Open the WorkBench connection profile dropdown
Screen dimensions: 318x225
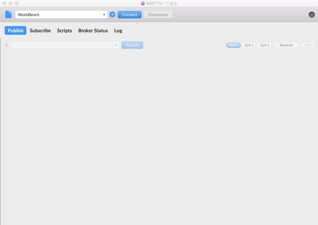(x=61, y=15)
